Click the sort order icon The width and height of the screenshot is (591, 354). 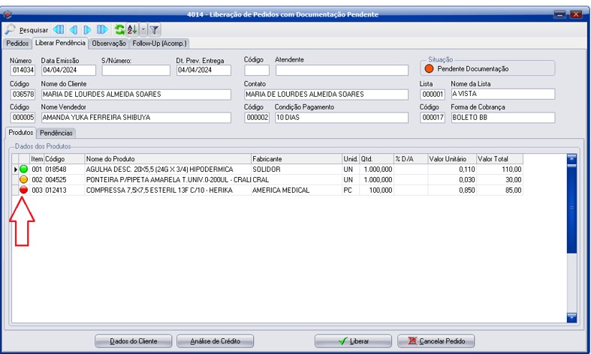click(x=131, y=30)
